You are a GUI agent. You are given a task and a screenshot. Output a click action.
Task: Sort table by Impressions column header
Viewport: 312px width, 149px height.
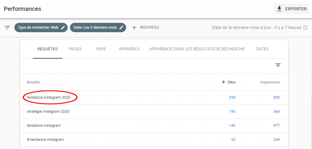270,82
